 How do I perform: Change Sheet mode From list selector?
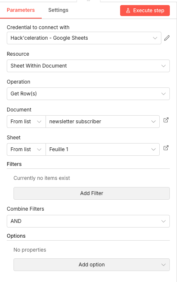click(x=26, y=149)
